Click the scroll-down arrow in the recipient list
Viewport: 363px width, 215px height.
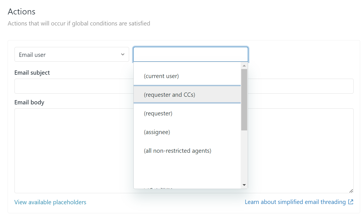pos(244,185)
